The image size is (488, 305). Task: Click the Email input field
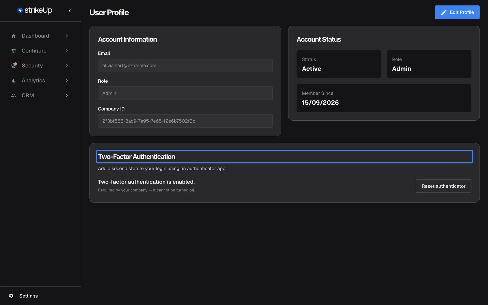click(x=185, y=65)
